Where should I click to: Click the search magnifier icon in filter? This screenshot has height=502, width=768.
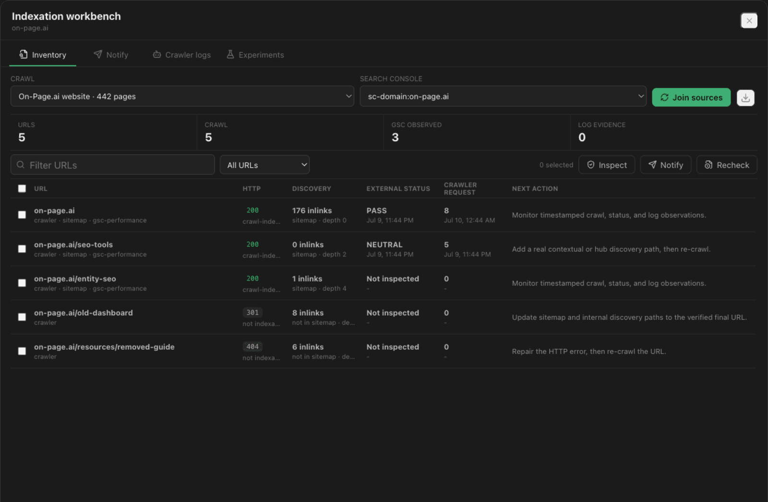click(x=21, y=165)
